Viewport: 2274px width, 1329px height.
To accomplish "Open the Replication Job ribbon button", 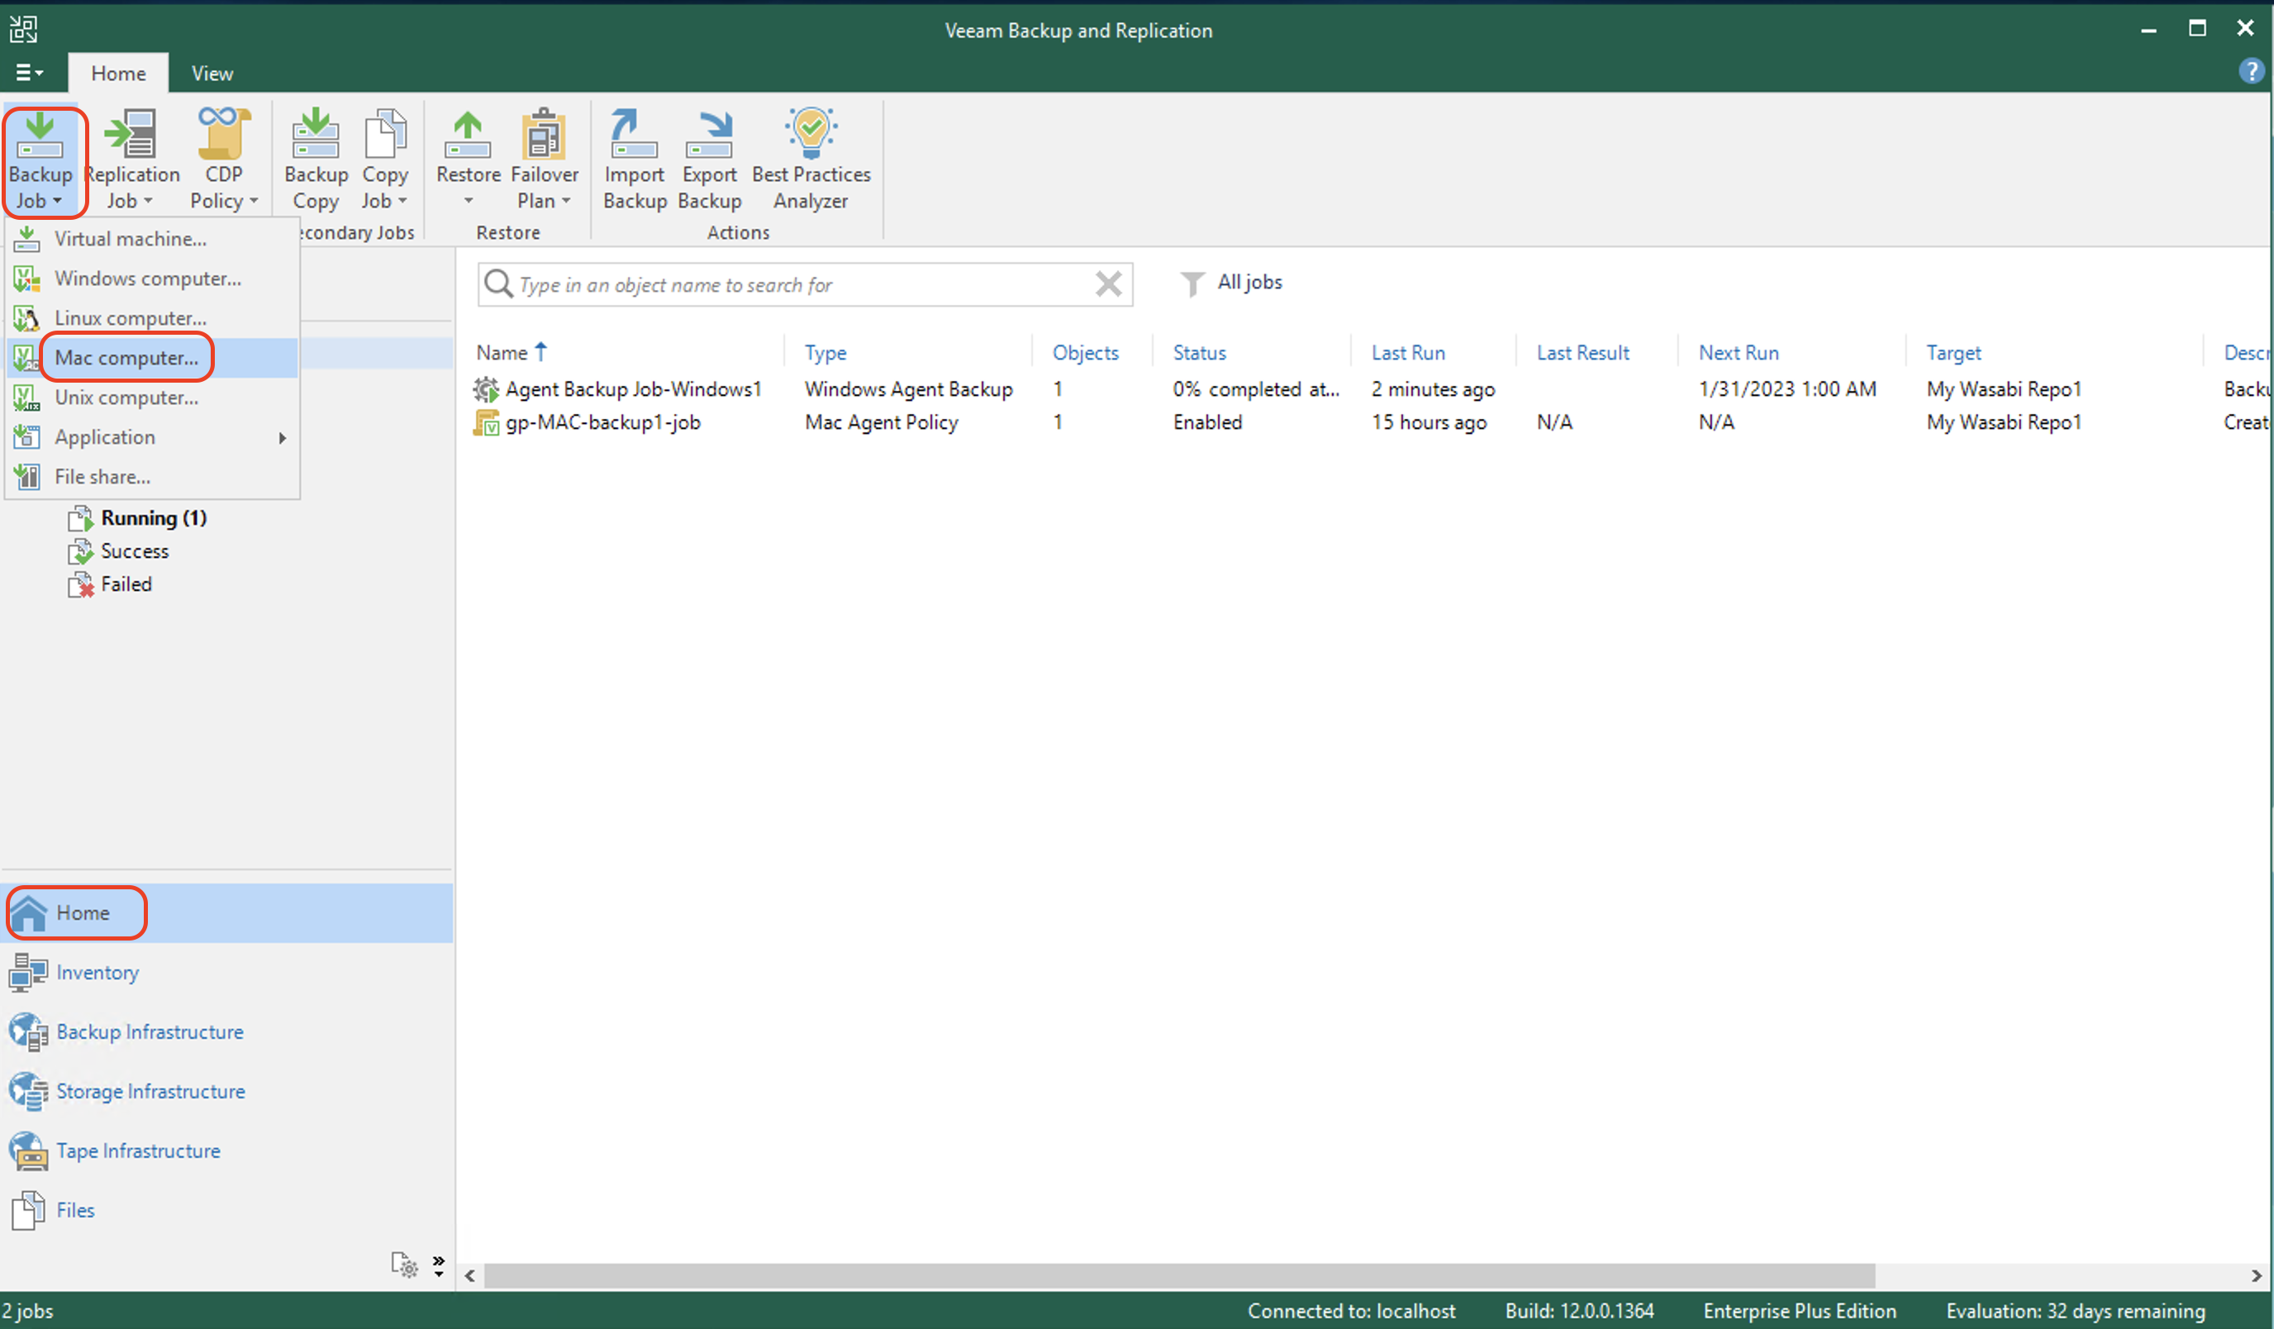I will click(x=131, y=162).
